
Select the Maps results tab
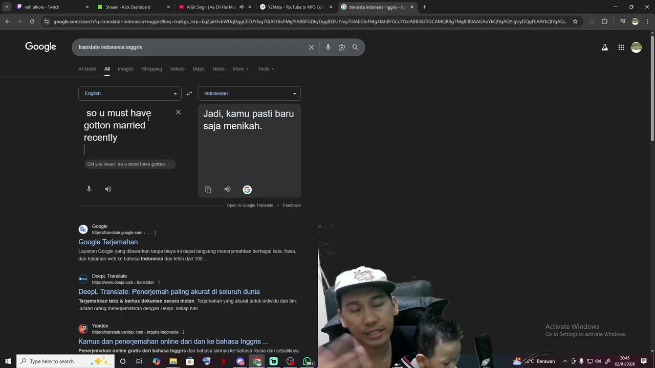click(x=199, y=69)
